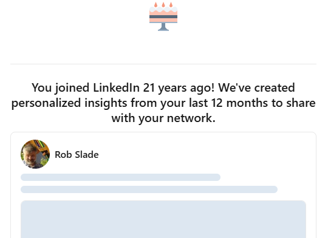Click the word LinkedIn in the heading

(116, 87)
